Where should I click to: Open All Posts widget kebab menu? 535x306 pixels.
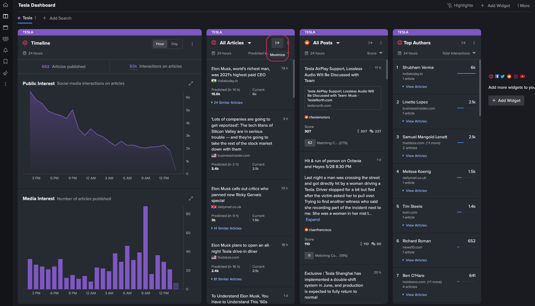click(x=381, y=43)
